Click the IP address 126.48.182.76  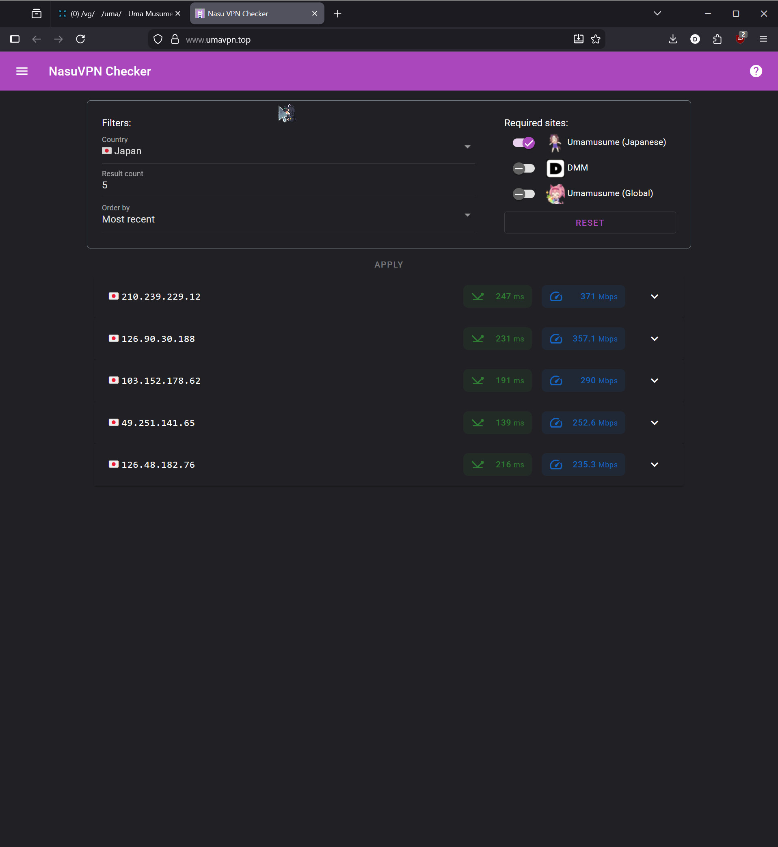point(158,465)
